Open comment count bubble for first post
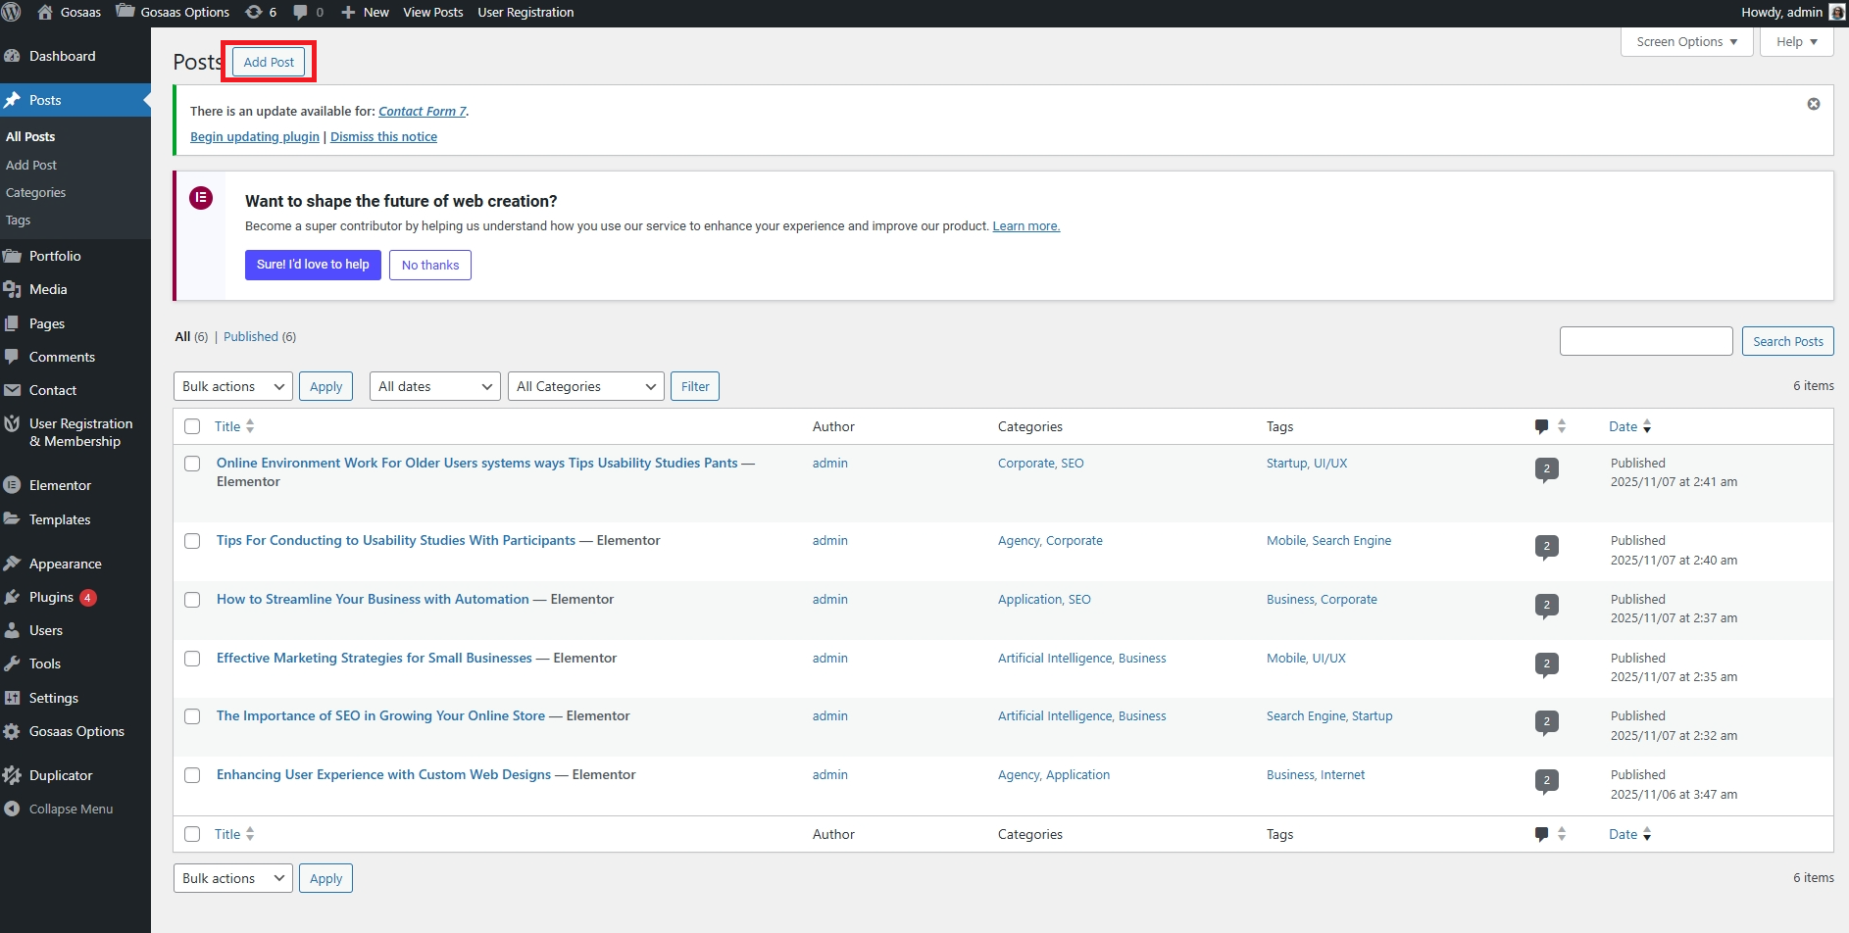The height and width of the screenshot is (933, 1849). tap(1546, 469)
